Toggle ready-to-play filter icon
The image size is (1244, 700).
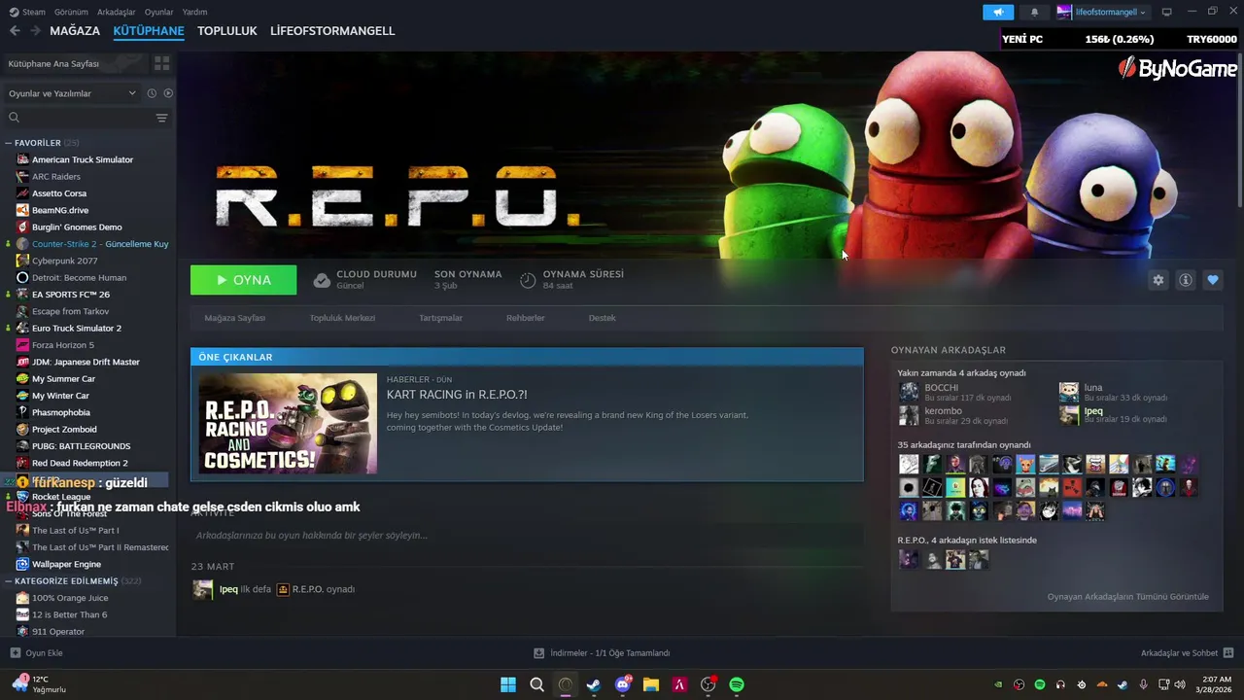(x=168, y=93)
